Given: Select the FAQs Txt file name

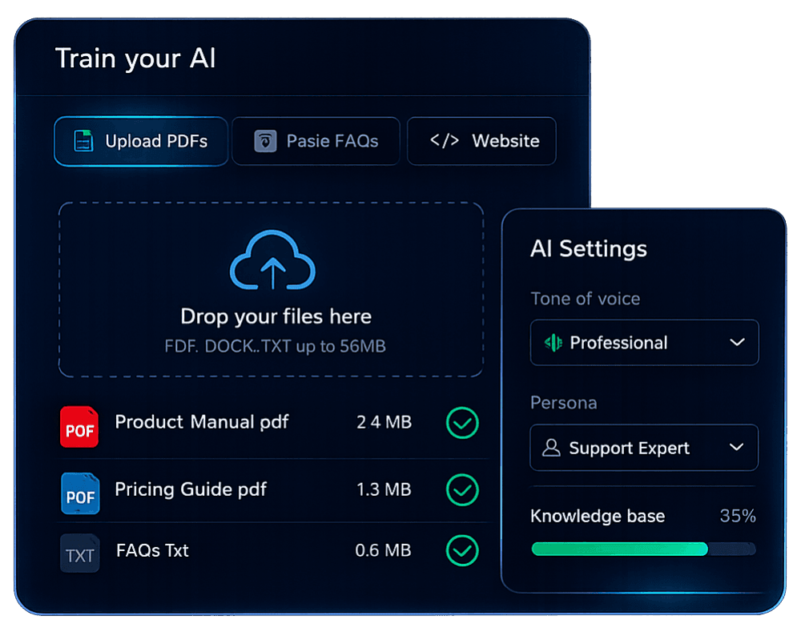Looking at the screenshot, I should [x=152, y=550].
